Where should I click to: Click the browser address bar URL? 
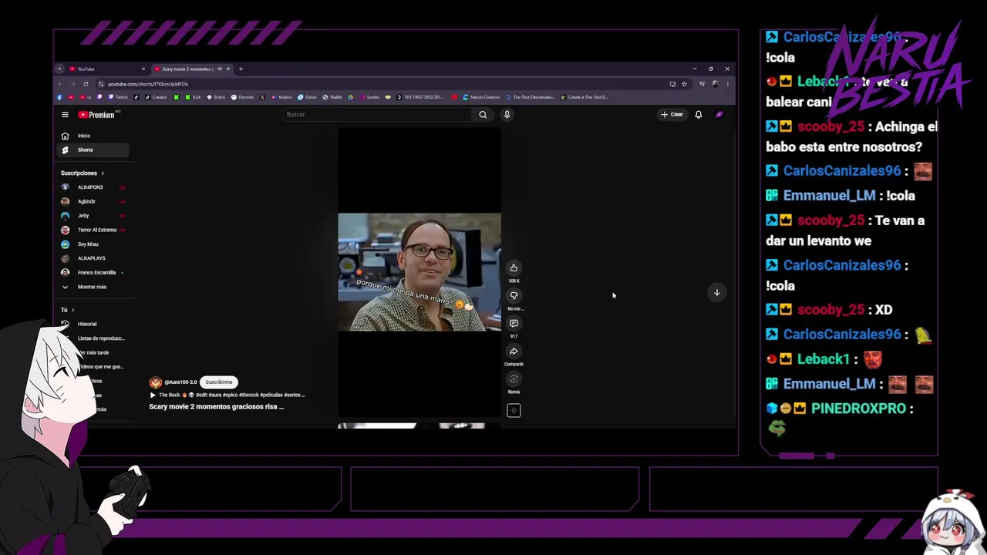(147, 83)
